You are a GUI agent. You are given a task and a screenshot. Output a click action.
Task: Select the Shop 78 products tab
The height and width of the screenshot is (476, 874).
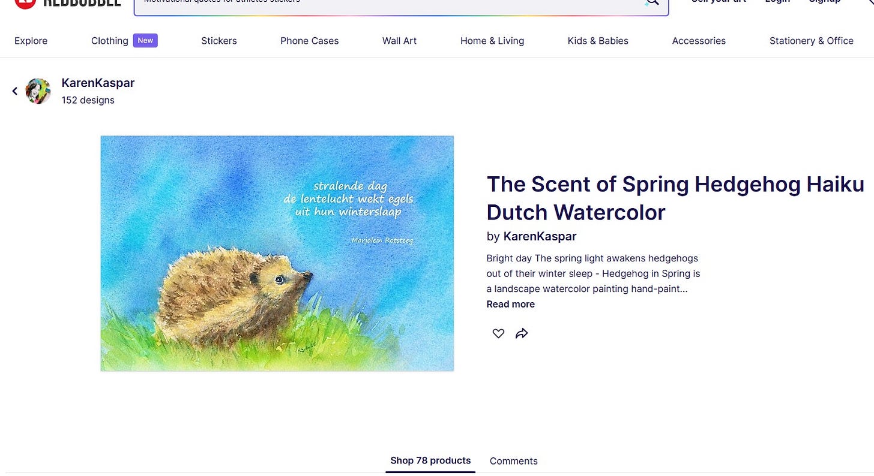[430, 460]
